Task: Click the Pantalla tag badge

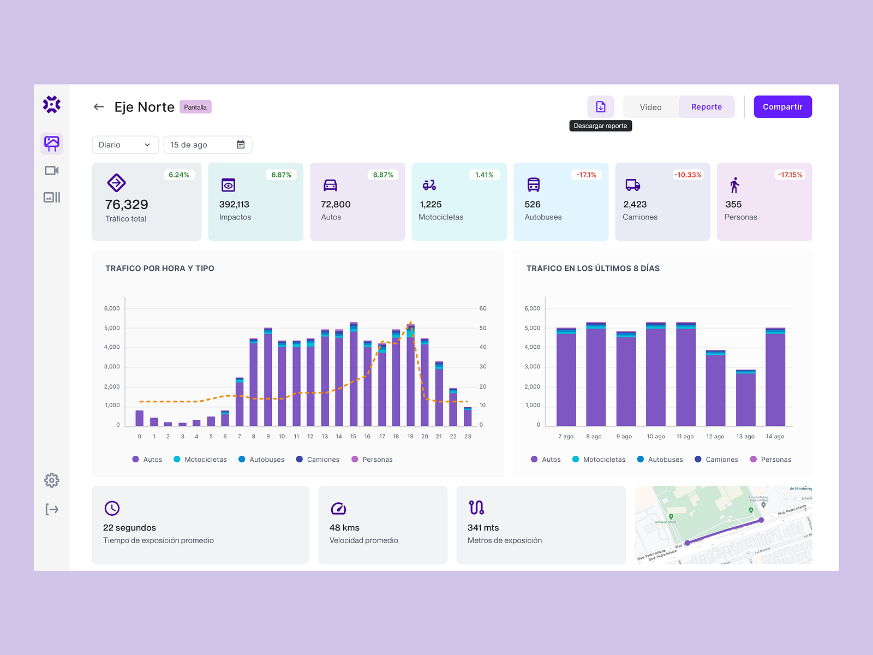Action: point(195,107)
